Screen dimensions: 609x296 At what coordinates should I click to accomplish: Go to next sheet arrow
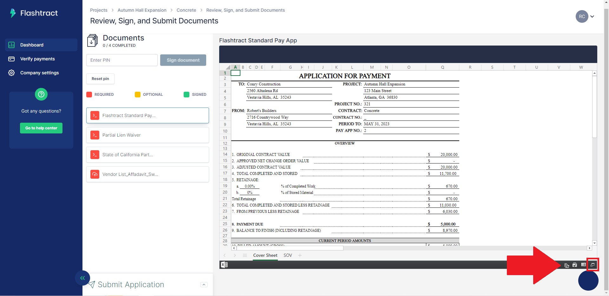tap(235, 255)
